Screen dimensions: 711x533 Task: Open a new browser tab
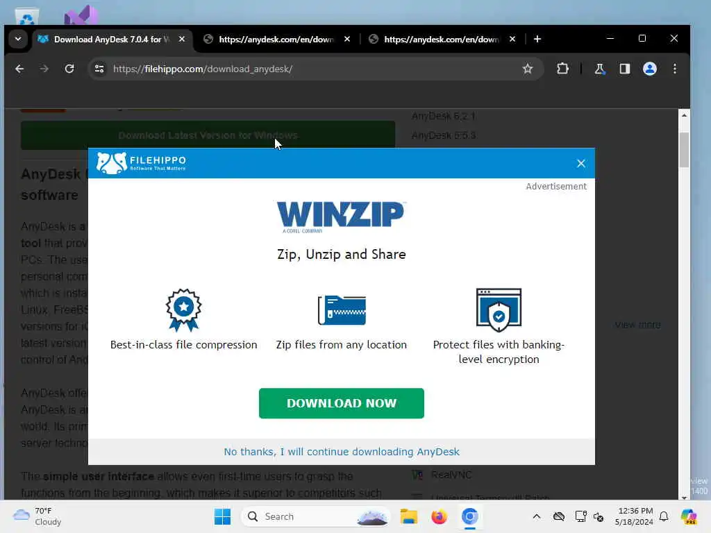pos(537,39)
